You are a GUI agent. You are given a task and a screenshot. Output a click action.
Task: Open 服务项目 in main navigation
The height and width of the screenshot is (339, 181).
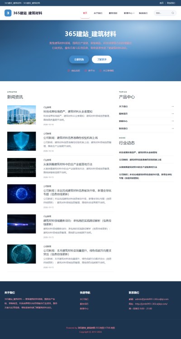113,13
